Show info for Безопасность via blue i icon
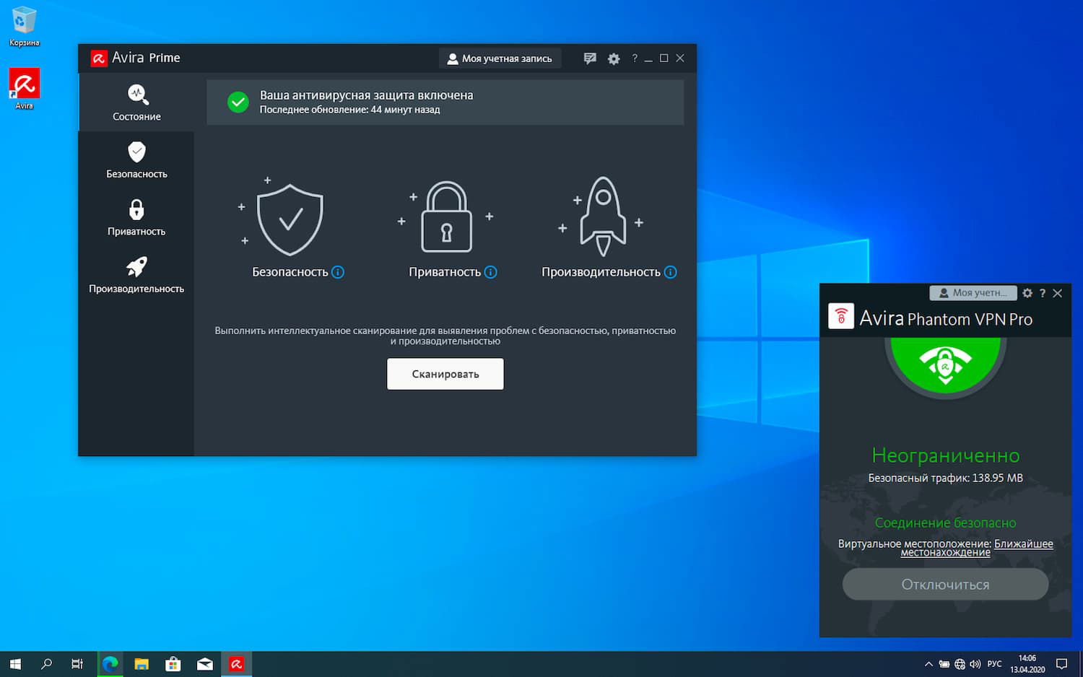The image size is (1083, 677). pos(338,272)
